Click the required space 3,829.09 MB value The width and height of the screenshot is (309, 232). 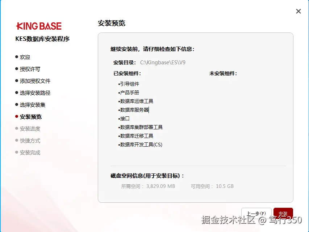pyautogui.click(x=160, y=186)
